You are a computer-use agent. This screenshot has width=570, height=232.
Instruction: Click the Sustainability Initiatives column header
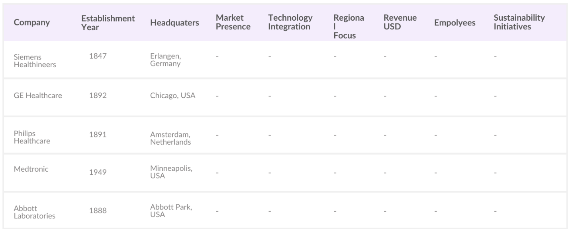519,23
